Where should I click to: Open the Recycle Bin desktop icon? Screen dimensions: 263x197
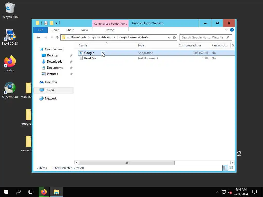coord(10,10)
